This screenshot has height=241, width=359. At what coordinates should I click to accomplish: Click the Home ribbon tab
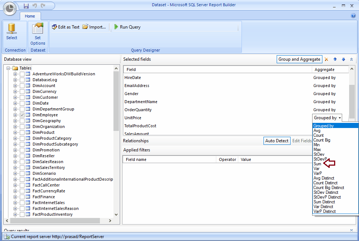[30, 16]
